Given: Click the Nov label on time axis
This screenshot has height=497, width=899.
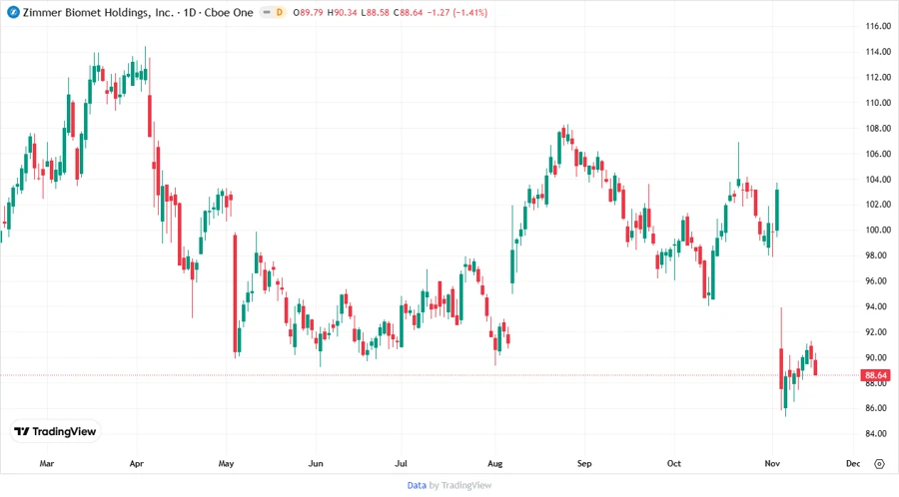Looking at the screenshot, I should [x=772, y=463].
